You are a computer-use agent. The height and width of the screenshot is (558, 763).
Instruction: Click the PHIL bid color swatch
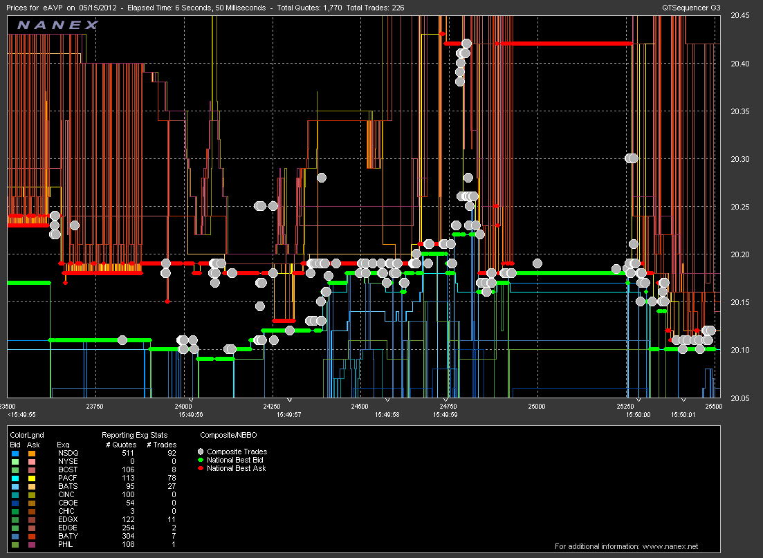[x=15, y=544]
